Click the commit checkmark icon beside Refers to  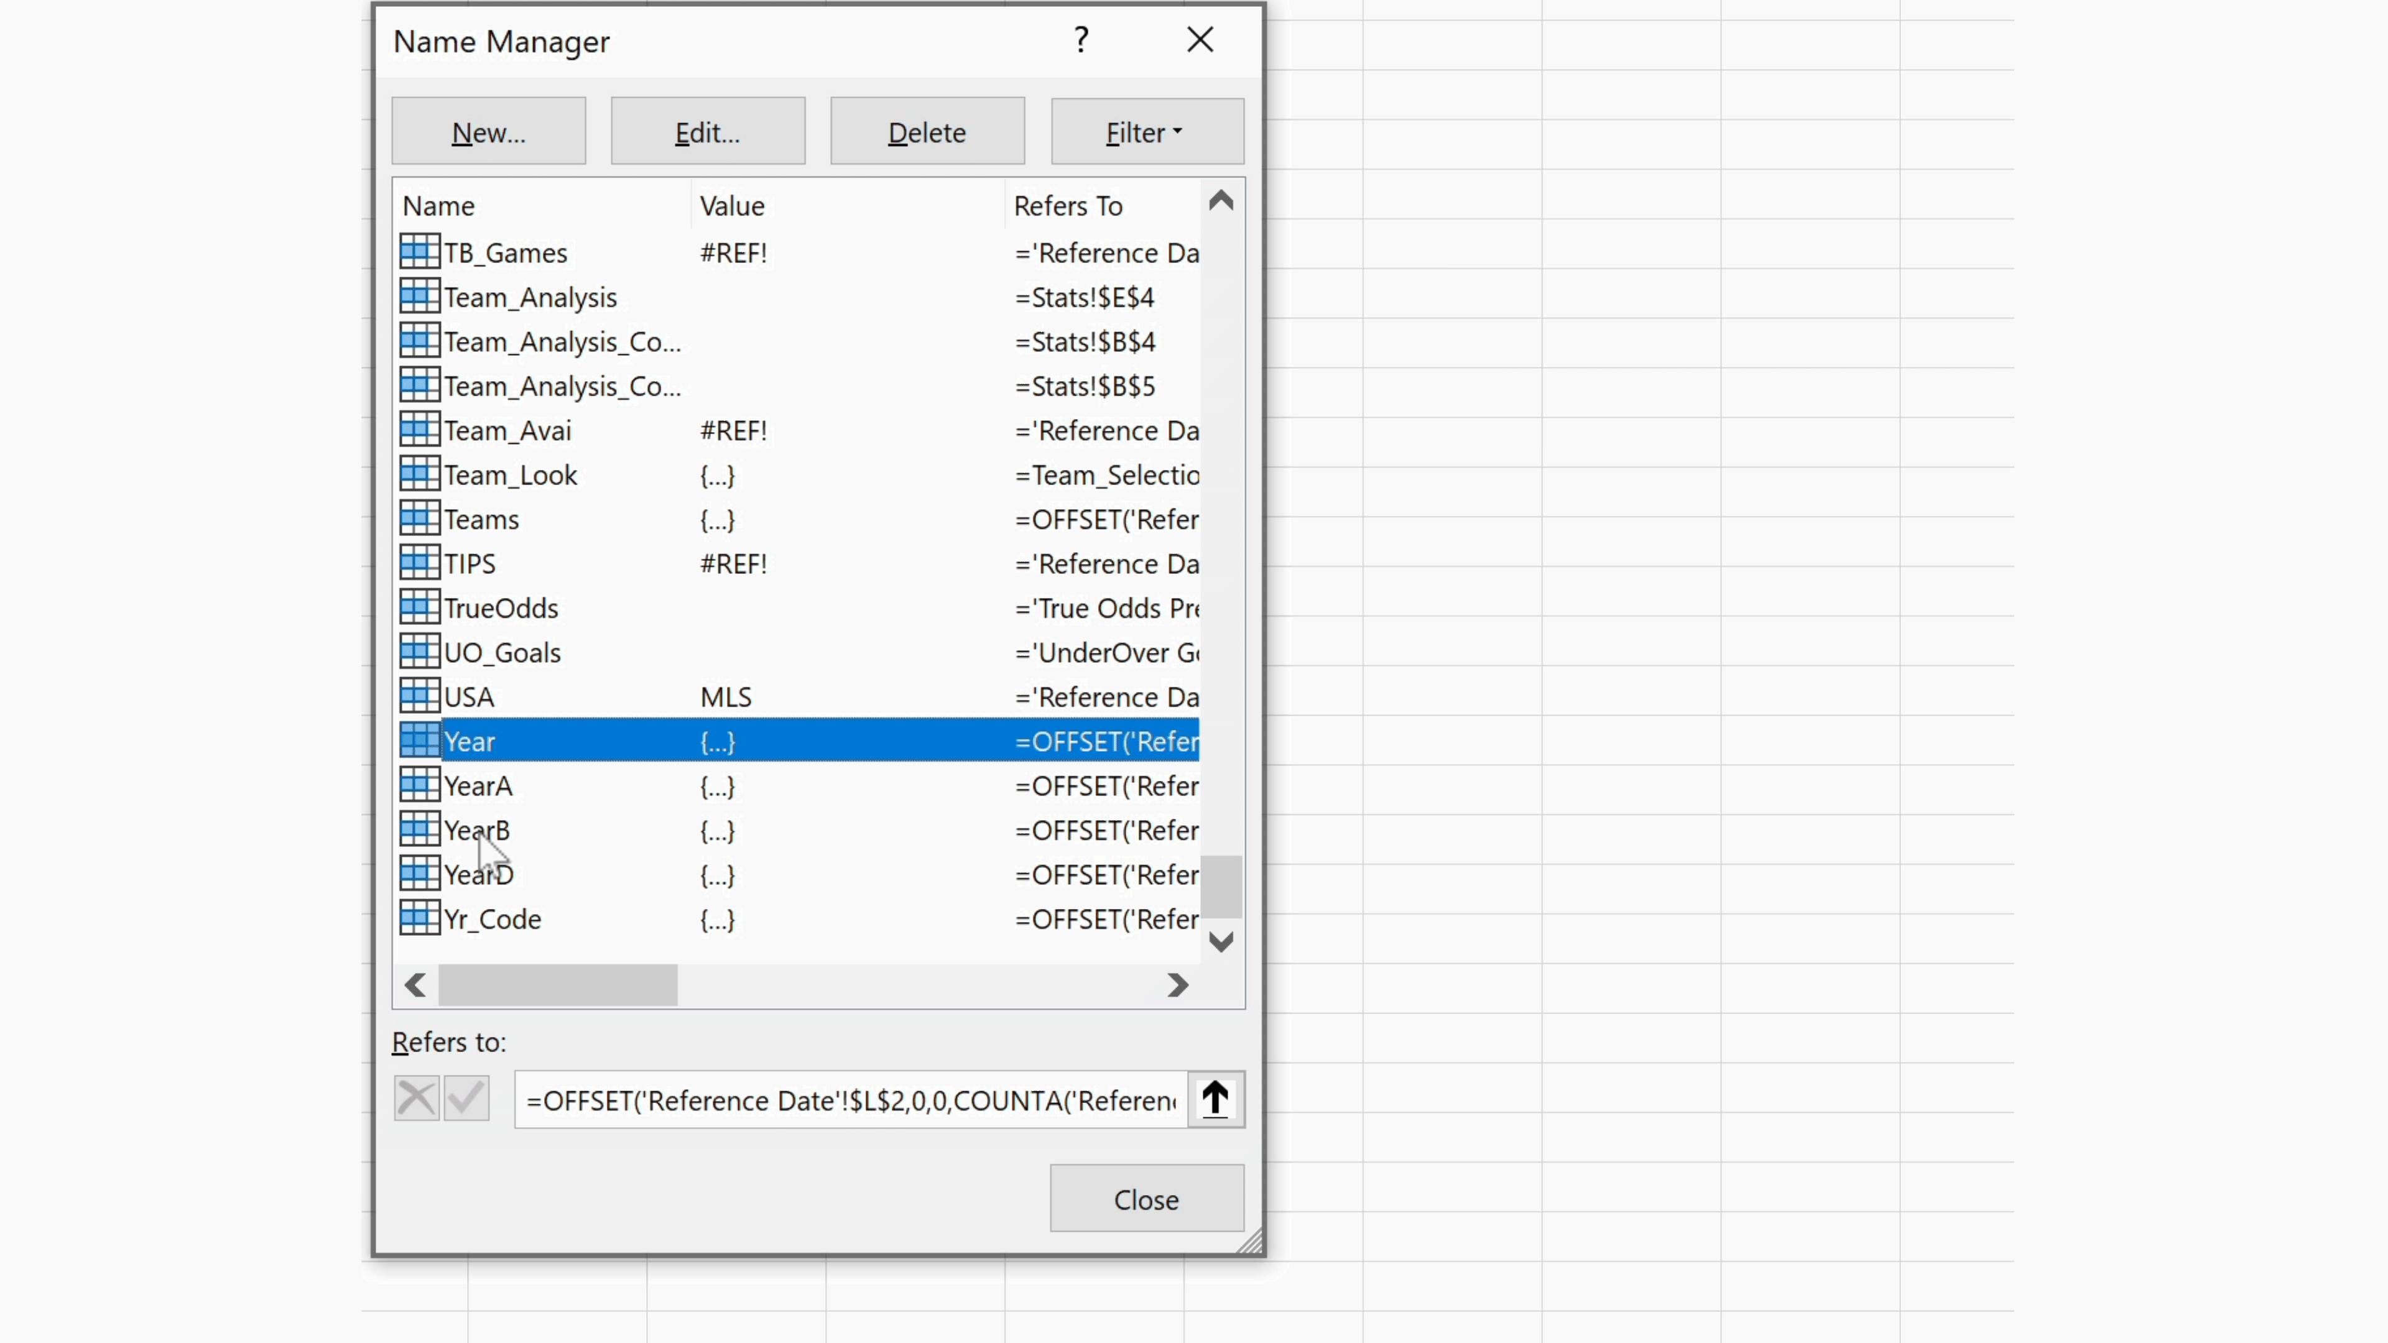466,1099
